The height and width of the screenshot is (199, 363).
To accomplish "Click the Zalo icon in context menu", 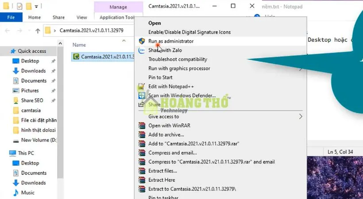I will coord(142,50).
